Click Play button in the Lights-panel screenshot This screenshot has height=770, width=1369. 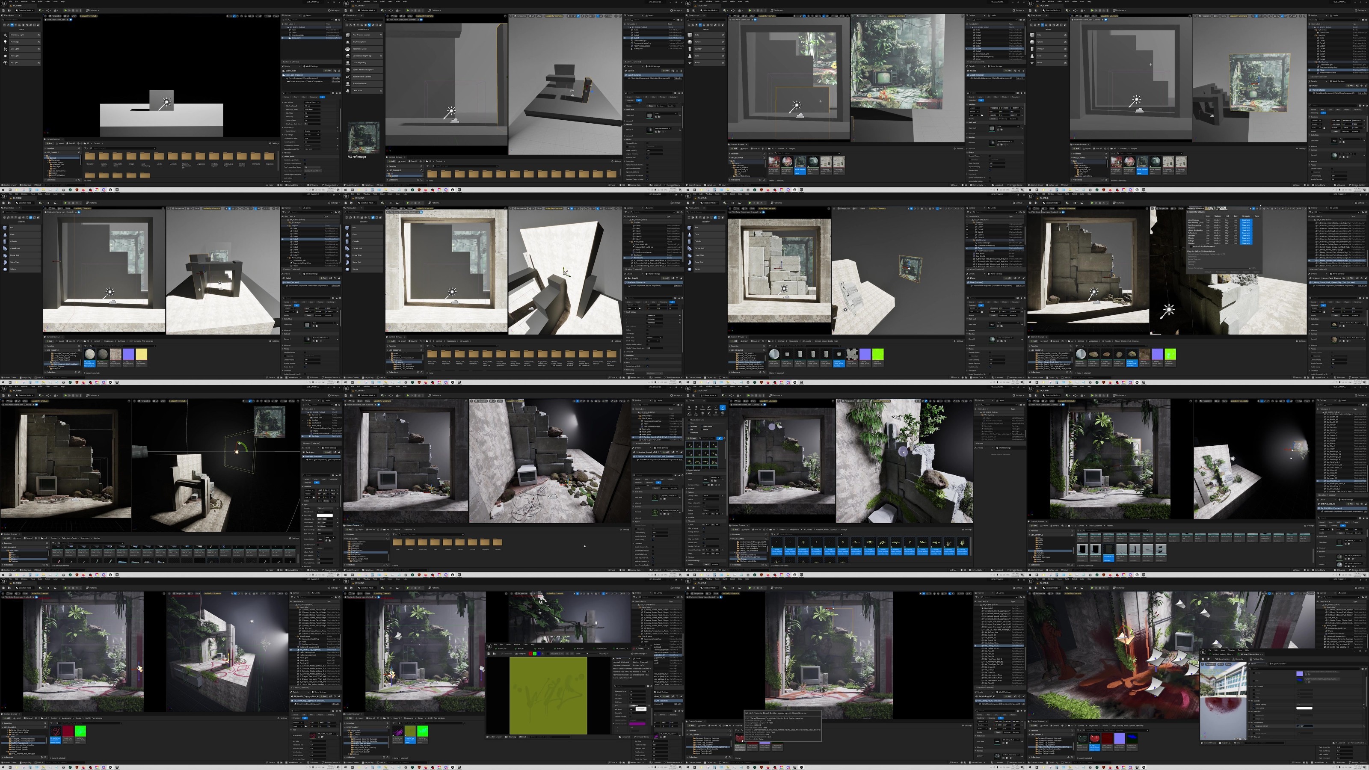65,11
